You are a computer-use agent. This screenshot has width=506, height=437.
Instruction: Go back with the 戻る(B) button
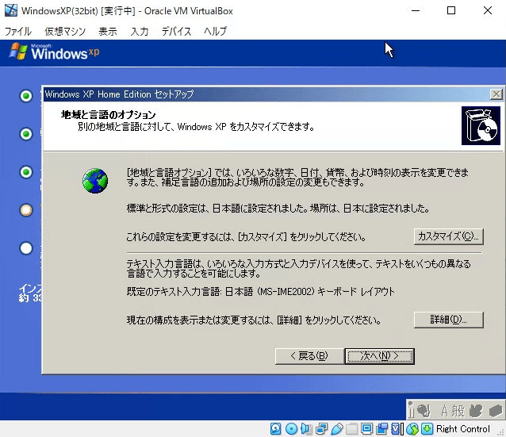tap(309, 356)
